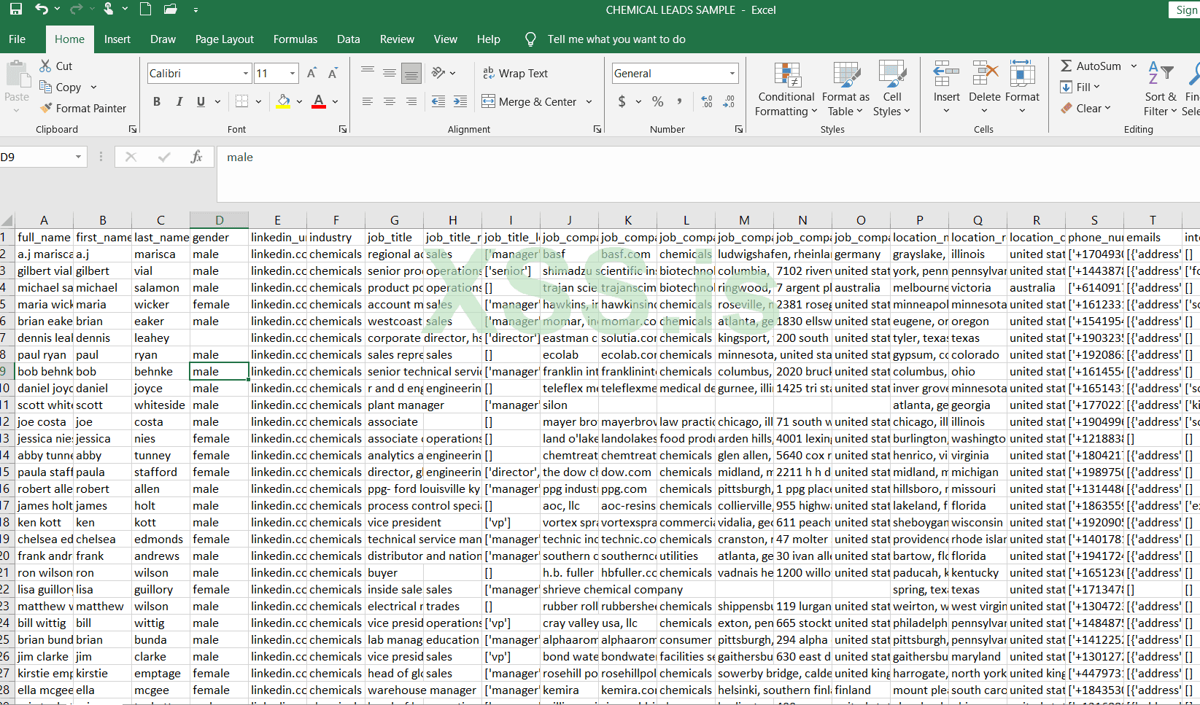
Task: Toggle Italic formatting
Action: 179,101
